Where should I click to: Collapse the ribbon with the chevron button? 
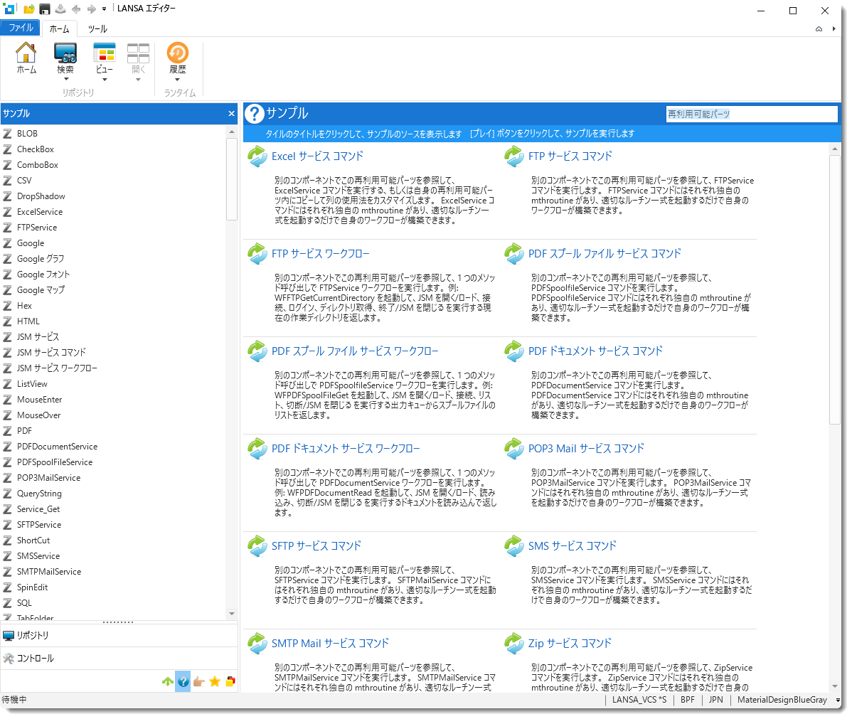tap(819, 29)
